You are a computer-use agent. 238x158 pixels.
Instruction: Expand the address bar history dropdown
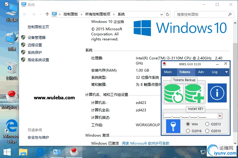pos(162,15)
